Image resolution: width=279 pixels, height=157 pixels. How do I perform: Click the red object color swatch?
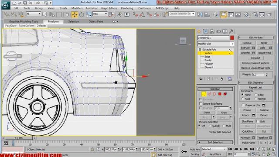(232, 38)
